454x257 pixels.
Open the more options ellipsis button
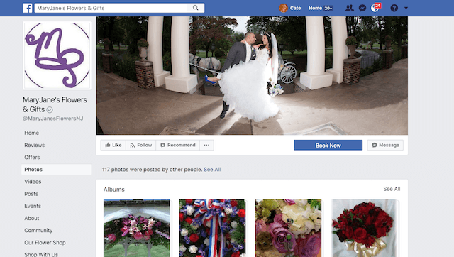click(206, 145)
